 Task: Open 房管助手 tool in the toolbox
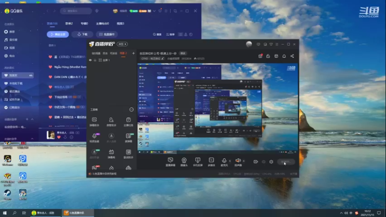111,122
